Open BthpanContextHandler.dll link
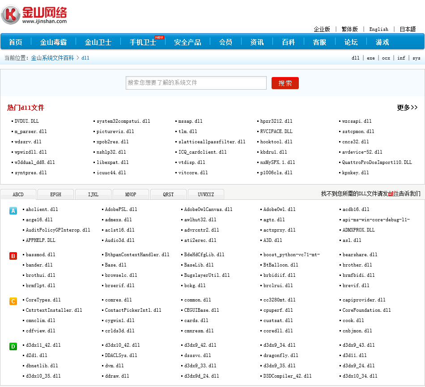Image resolution: width=425 pixels, height=387 pixels. [137, 254]
